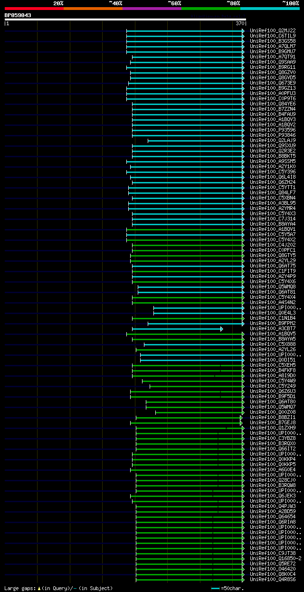Image resolution: width=304 pixels, height=592 pixels.
Task: Click the UniRef100_C5Y396 hit label
Action: click(x=273, y=172)
